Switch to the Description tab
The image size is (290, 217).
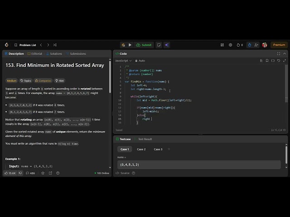click(14, 54)
